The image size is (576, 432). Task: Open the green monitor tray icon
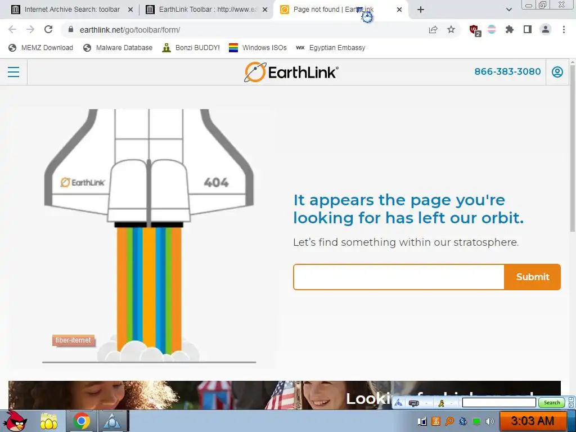point(476,421)
